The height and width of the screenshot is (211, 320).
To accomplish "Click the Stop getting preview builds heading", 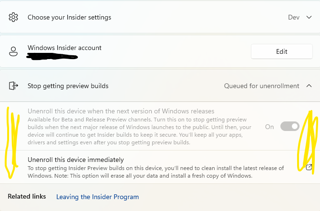I will click(x=68, y=86).
